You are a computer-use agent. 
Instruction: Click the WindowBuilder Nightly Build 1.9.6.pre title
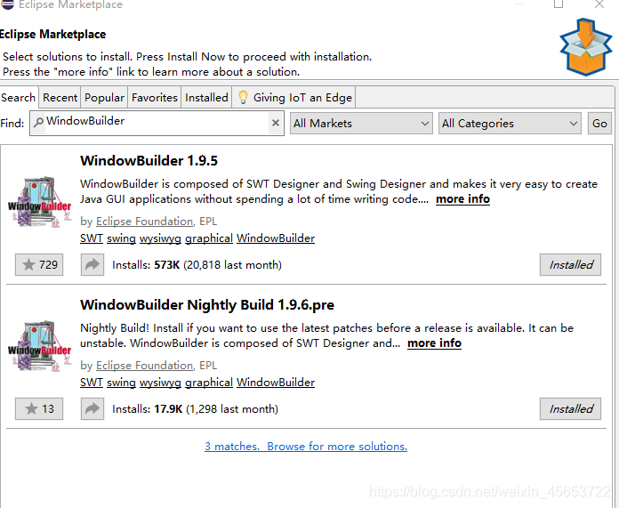click(207, 305)
